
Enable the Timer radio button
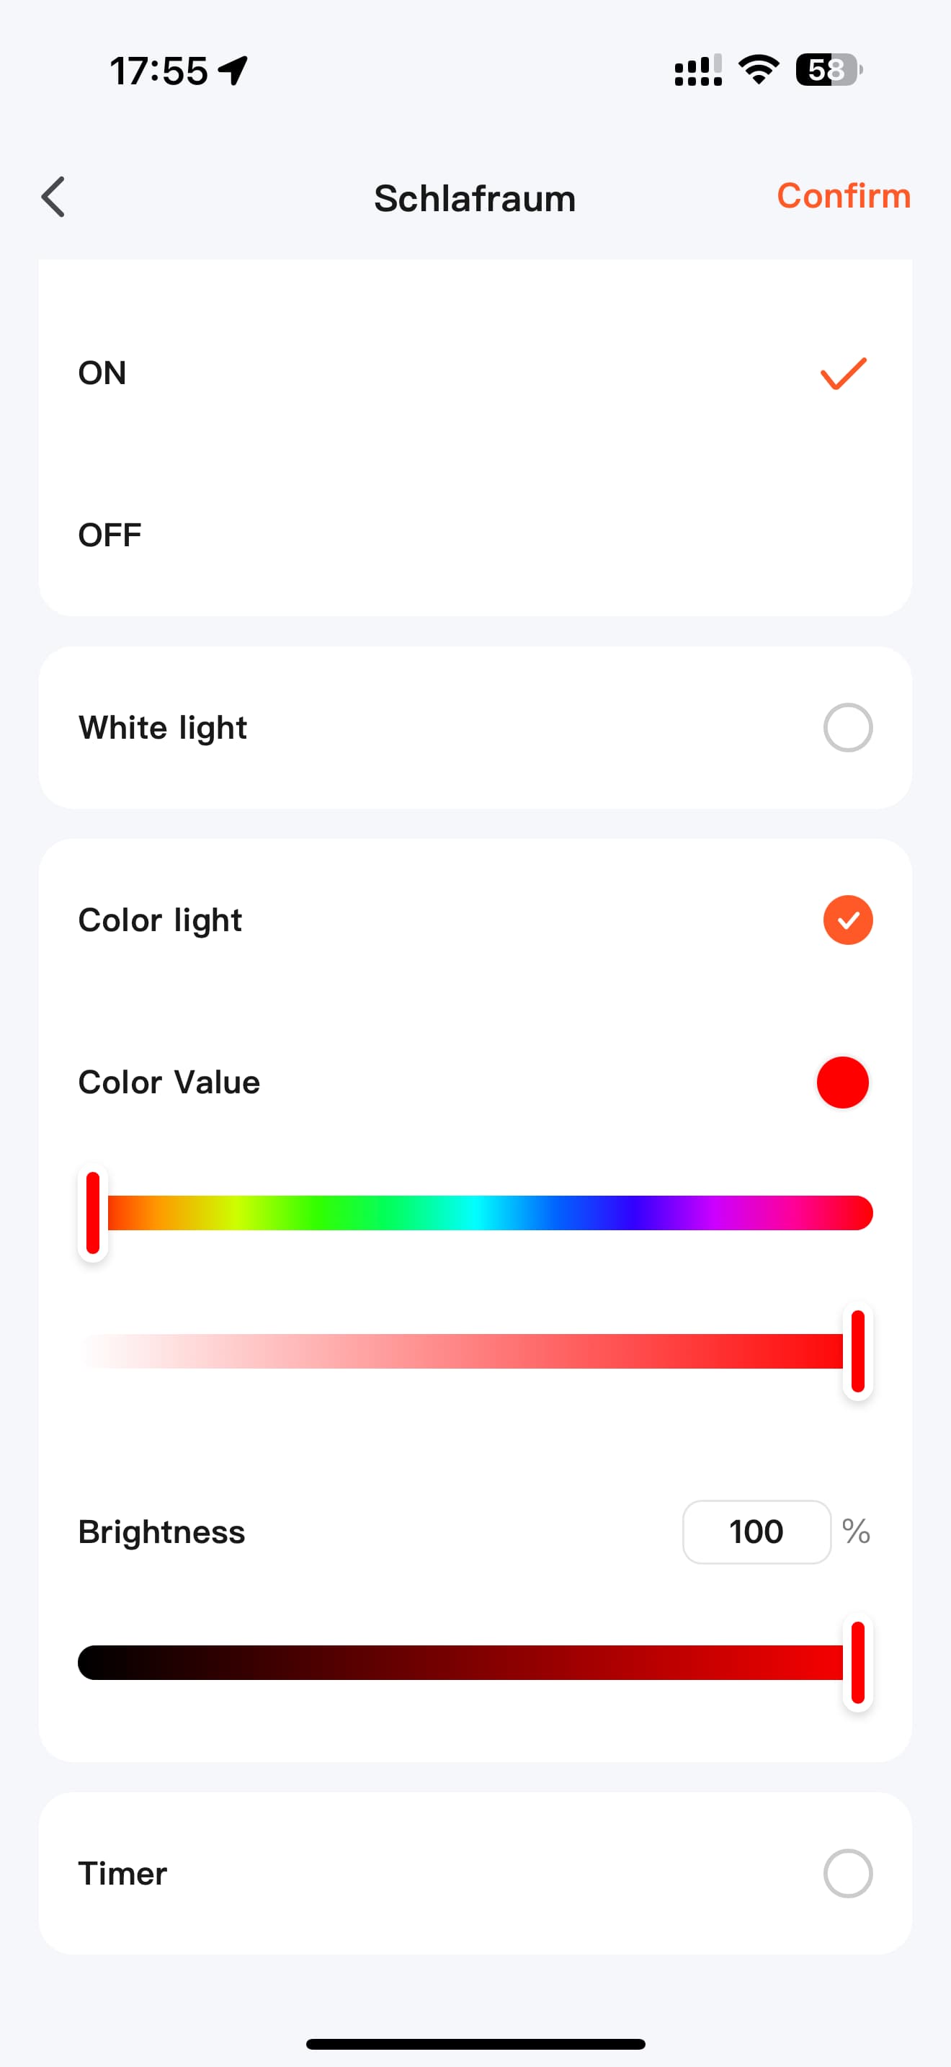tap(847, 1874)
